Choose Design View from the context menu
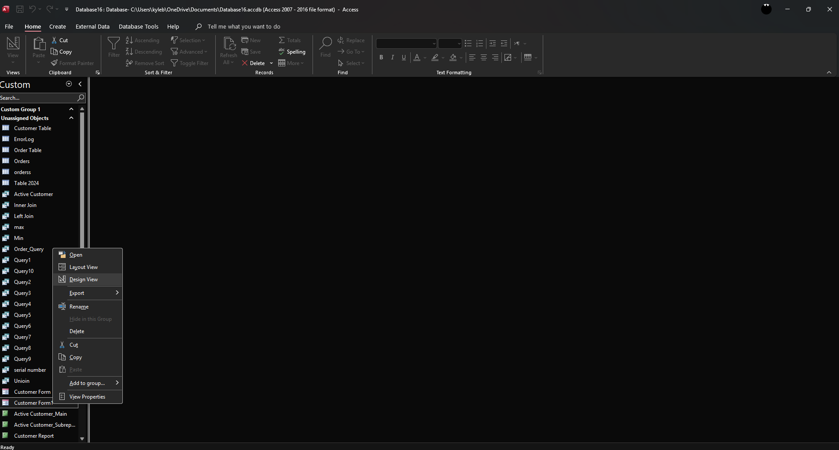The image size is (839, 450). tap(88, 279)
